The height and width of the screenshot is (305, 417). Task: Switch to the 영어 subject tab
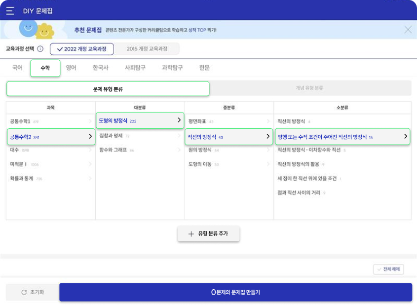(71, 68)
